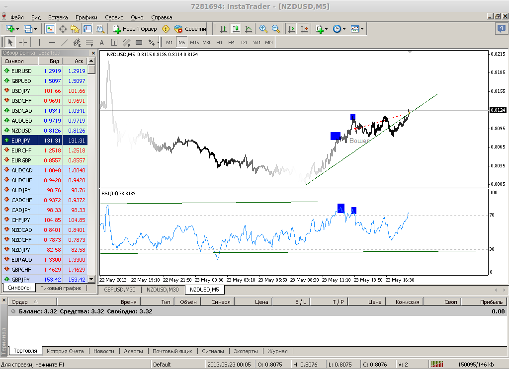Viewport: 509px width, 369px height.
Task: Click connection status 150095/146 kb
Action: [x=476, y=365]
